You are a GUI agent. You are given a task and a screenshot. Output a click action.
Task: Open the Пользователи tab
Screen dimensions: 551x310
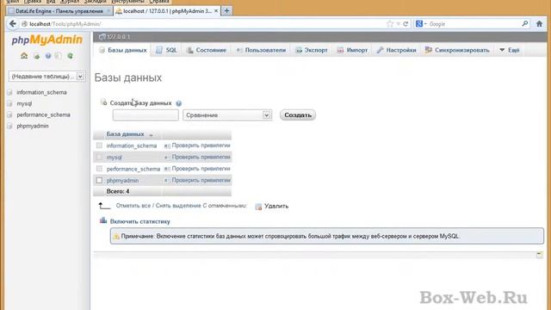click(261, 50)
